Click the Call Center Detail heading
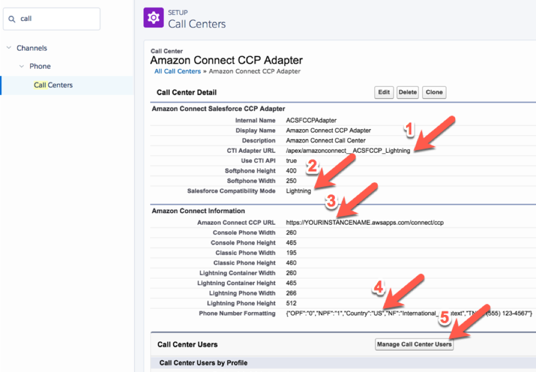 tap(187, 92)
